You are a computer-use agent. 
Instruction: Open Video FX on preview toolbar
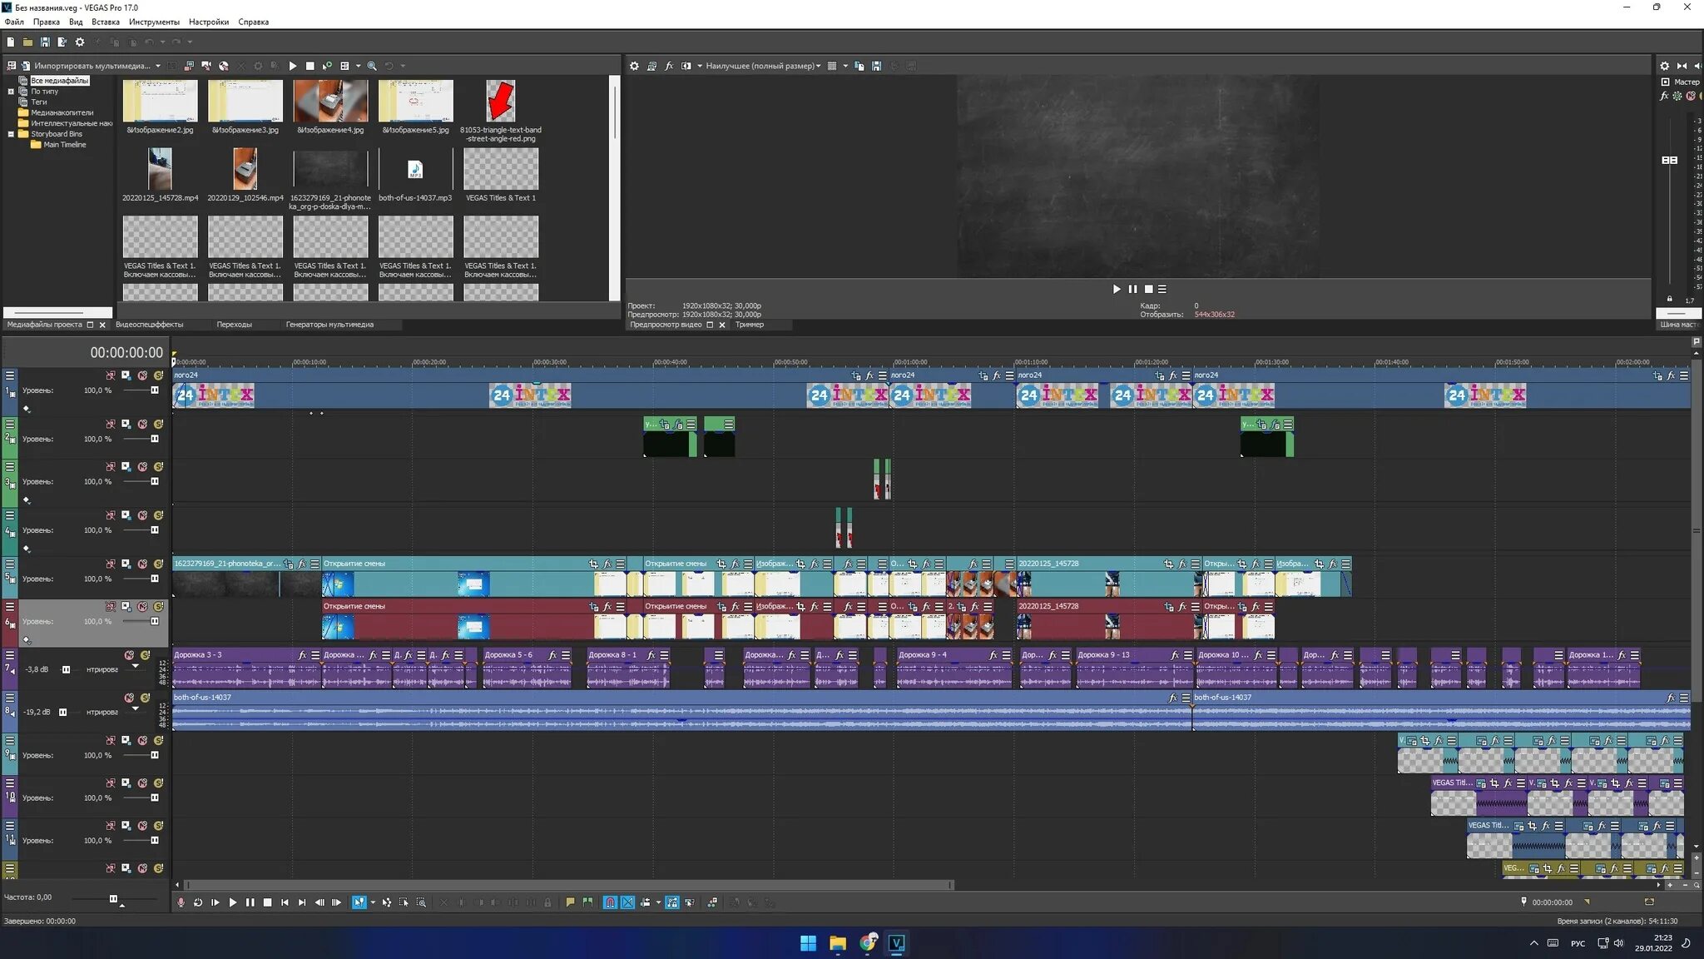(x=669, y=66)
